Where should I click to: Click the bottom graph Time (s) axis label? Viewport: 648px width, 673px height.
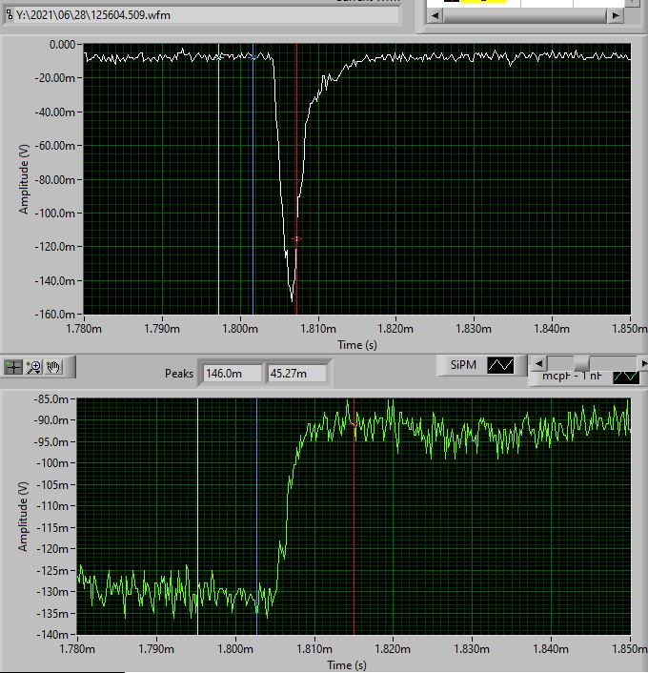347,664
